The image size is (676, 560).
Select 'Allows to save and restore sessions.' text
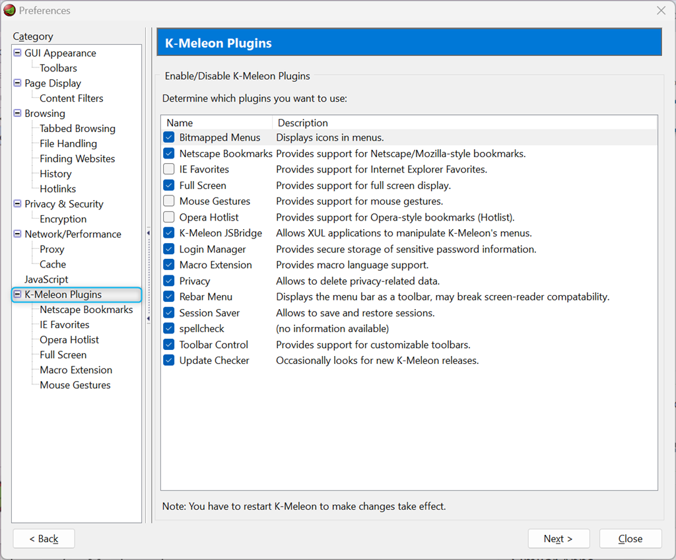355,313
